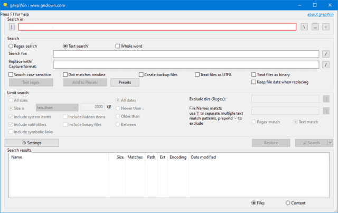Toggle Create backup files option
The width and height of the screenshot is (338, 213).
(142, 75)
